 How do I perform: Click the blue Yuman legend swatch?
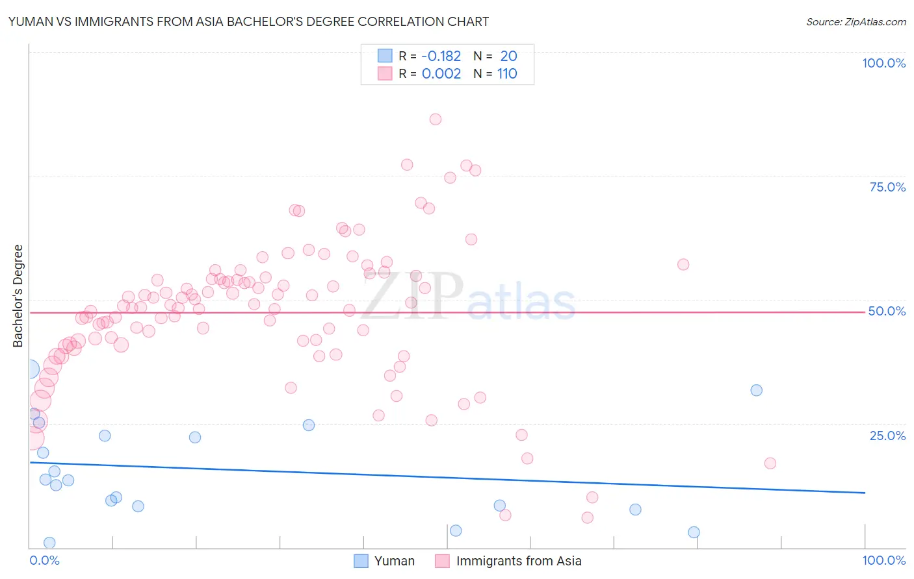(361, 561)
